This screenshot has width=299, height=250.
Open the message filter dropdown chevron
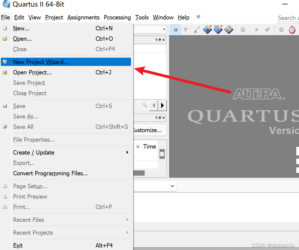click(172, 186)
